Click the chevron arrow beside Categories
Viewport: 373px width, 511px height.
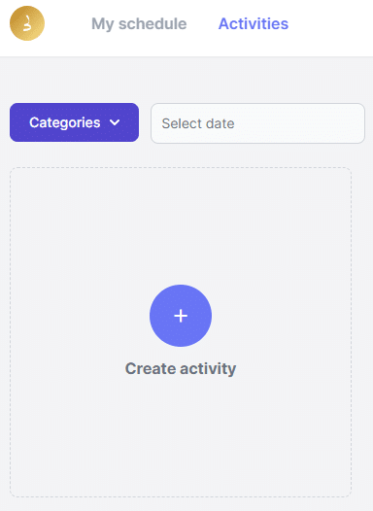pos(115,122)
